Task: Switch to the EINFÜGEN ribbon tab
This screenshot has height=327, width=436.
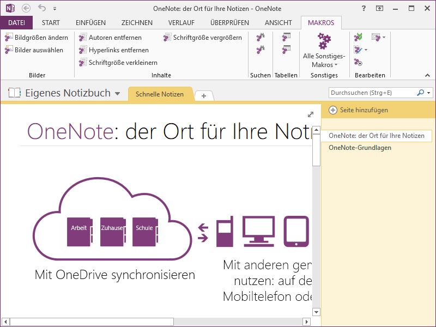Action: 90,23
